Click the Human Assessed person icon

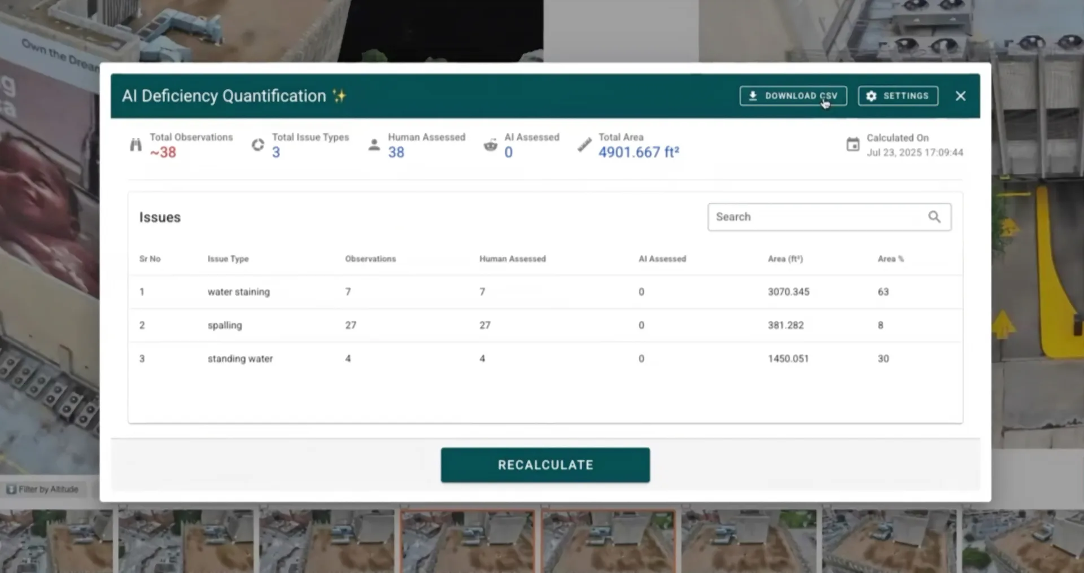(x=374, y=145)
